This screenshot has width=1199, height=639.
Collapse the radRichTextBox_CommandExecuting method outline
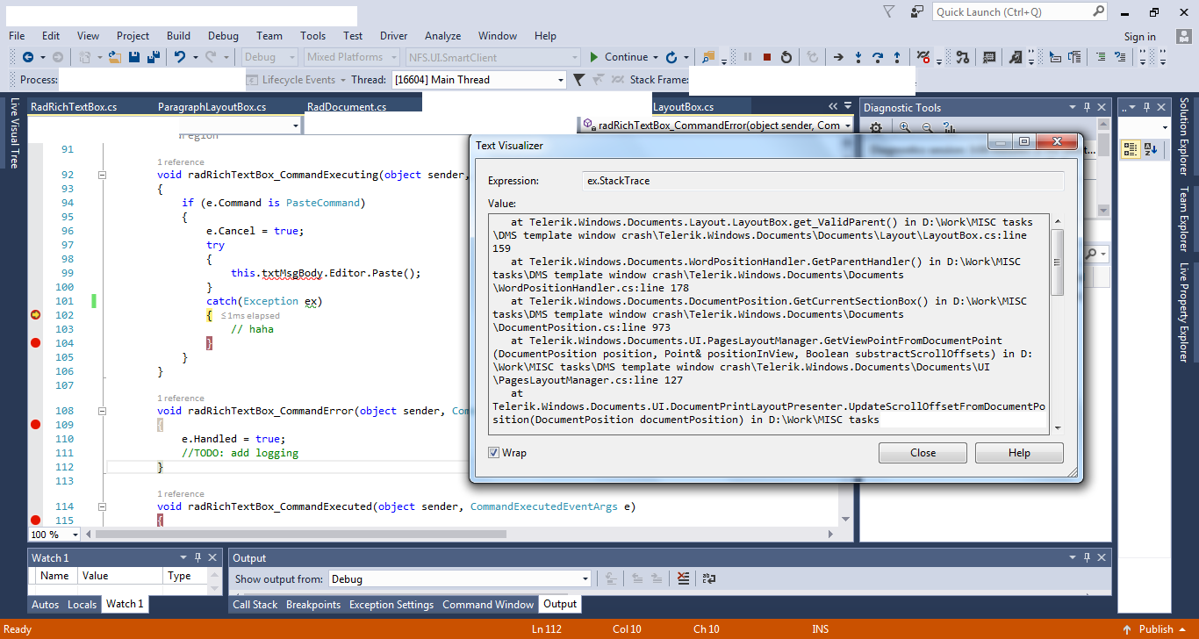click(x=102, y=175)
